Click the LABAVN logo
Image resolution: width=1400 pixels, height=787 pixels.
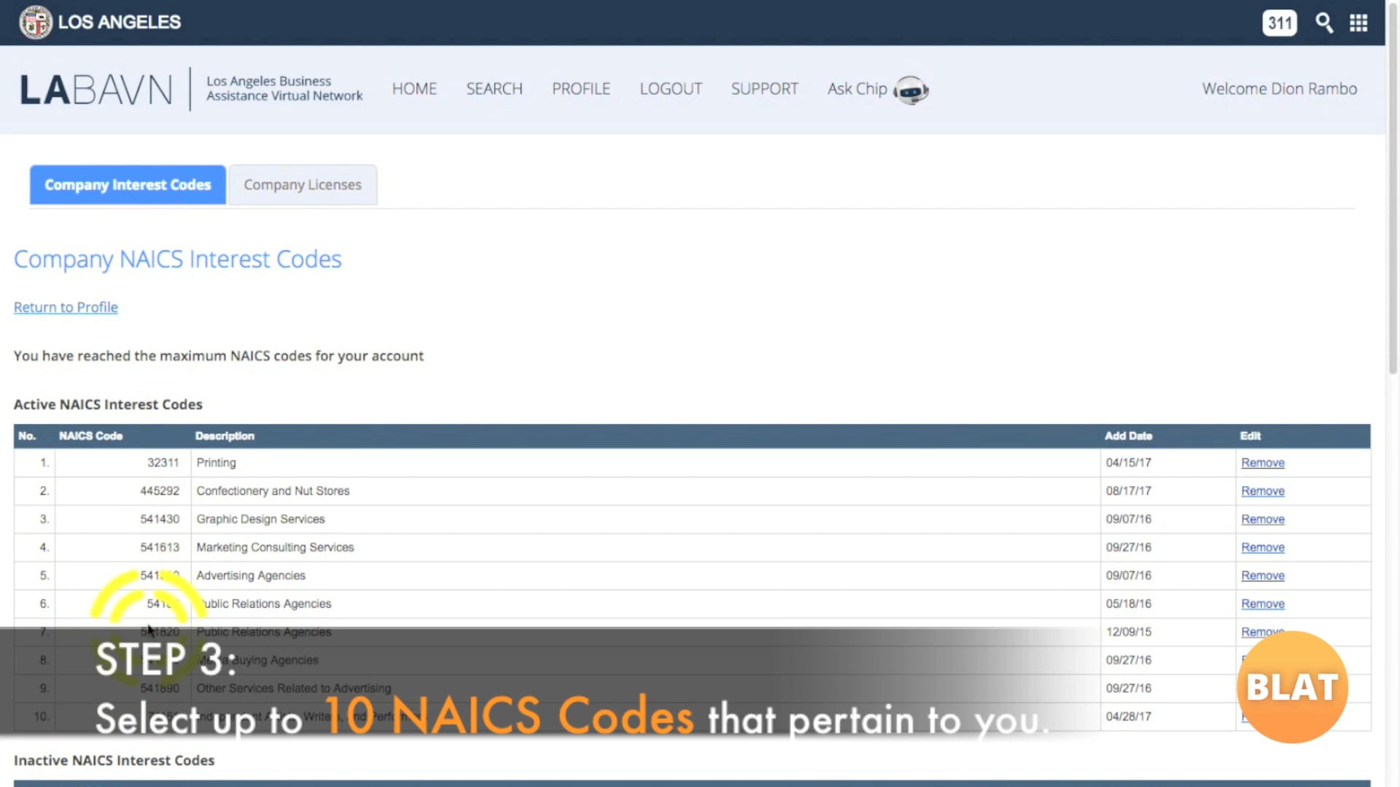click(96, 90)
